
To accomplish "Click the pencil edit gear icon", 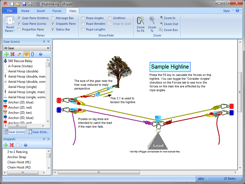I will coord(19,54).
